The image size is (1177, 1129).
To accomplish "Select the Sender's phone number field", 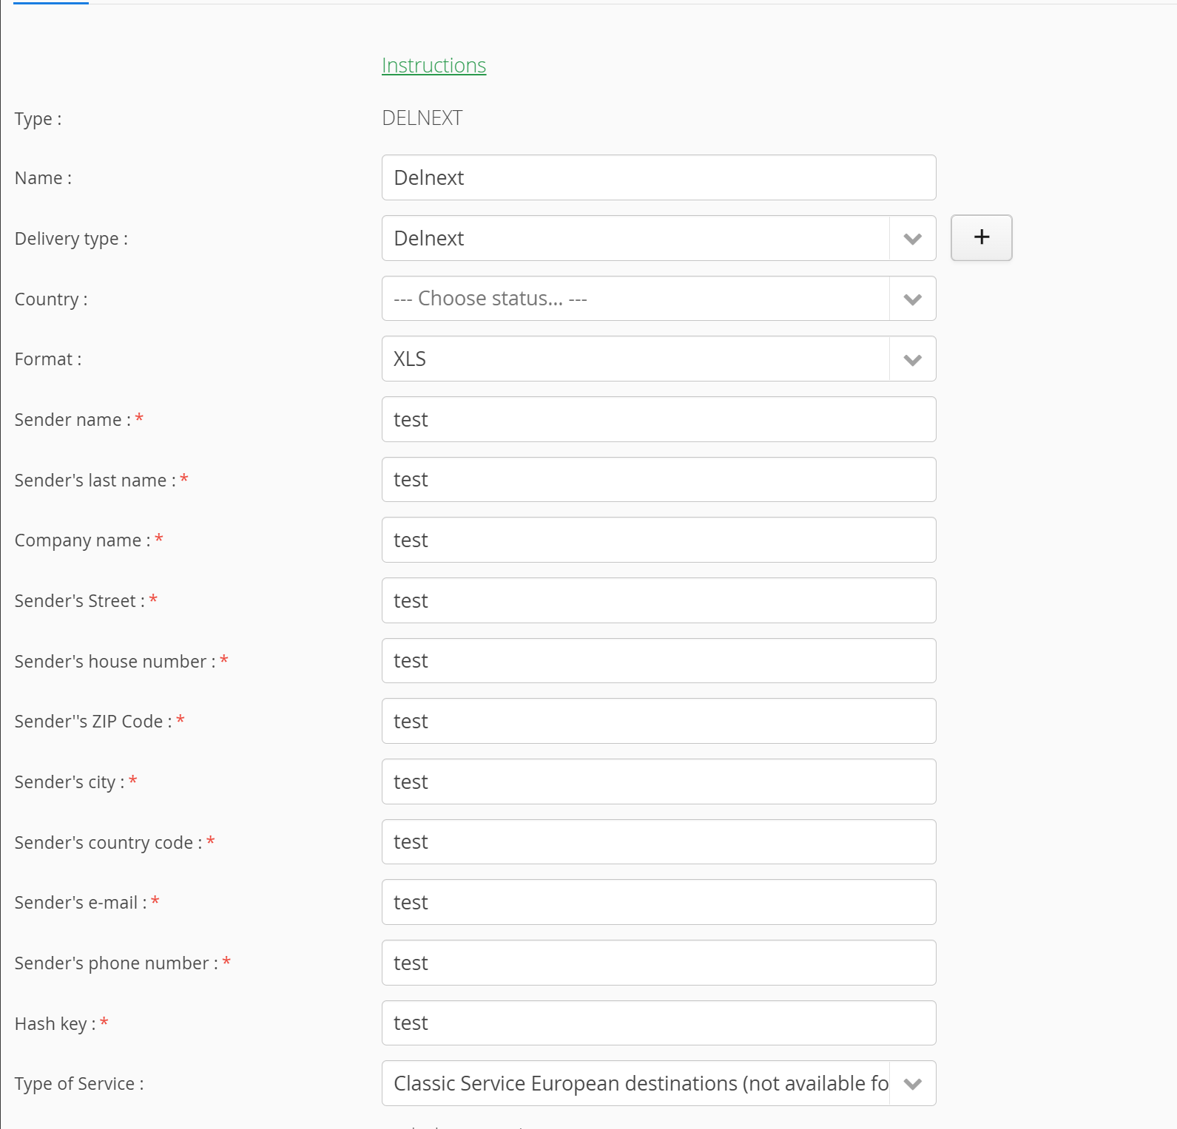I will (x=658, y=963).
